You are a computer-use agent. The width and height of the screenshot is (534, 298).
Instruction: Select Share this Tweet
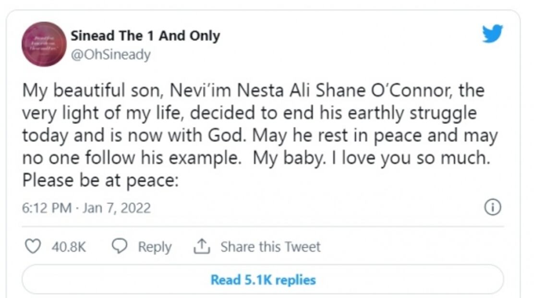click(x=270, y=247)
